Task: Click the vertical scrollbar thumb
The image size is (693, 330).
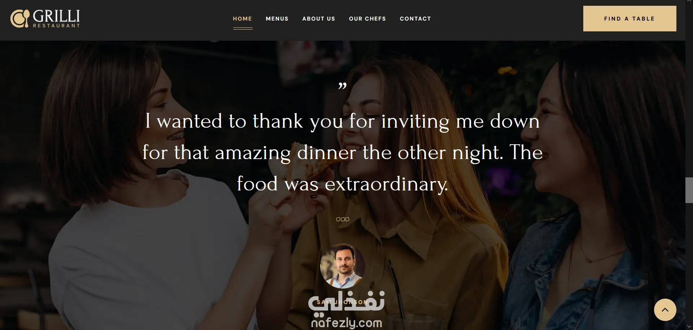Action: coord(689,190)
